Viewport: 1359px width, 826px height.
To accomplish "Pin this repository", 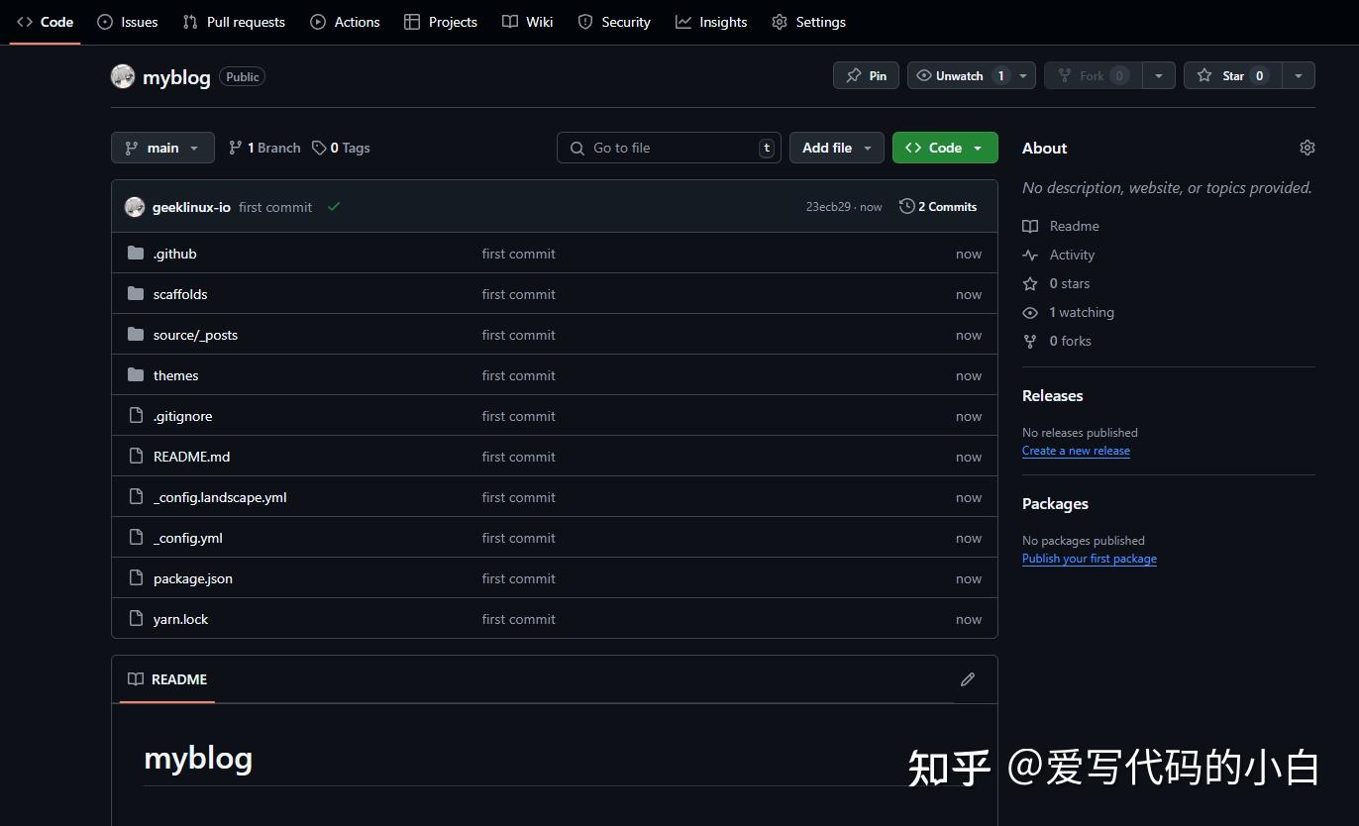I will [x=865, y=75].
